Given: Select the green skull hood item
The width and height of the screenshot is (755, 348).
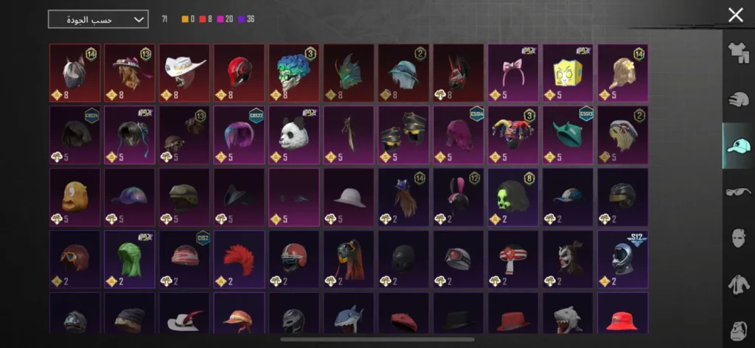Looking at the screenshot, I should click(x=513, y=198).
